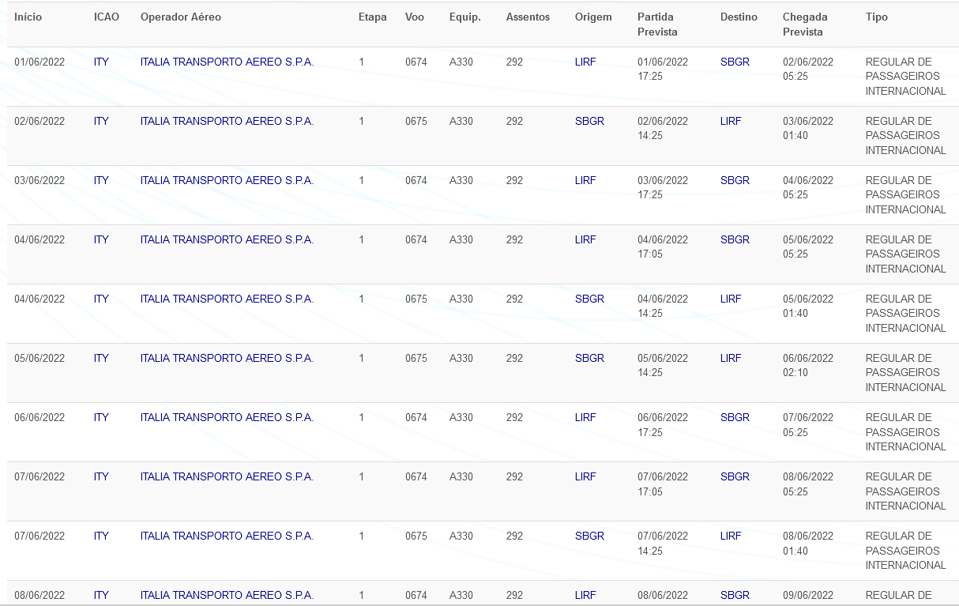Click destination LIRF in the 02/06/2022 row

pos(731,121)
